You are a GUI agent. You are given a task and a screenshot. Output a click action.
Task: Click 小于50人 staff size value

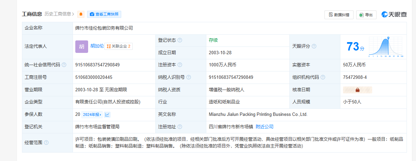pos(352,102)
